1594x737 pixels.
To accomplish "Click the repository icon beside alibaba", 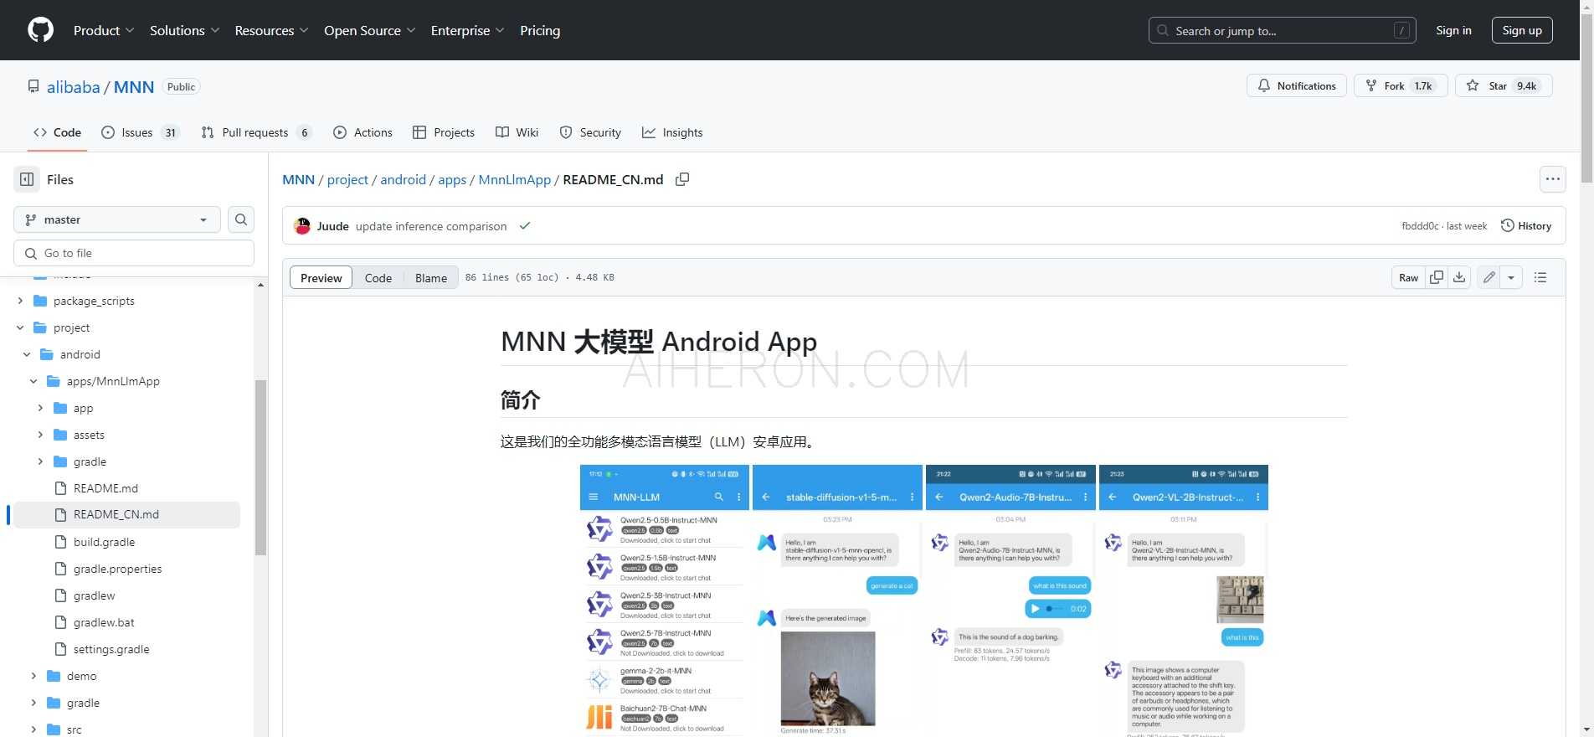I will point(33,86).
